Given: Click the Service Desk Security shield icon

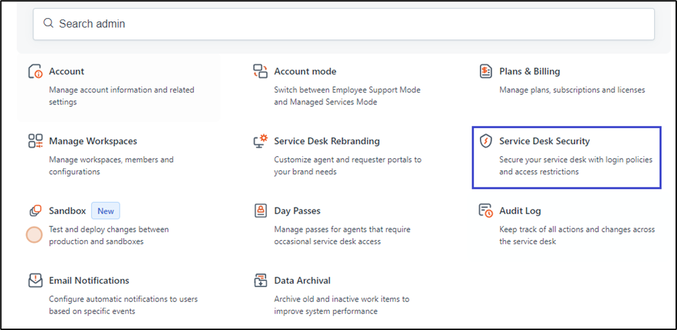Looking at the screenshot, I should click(485, 141).
